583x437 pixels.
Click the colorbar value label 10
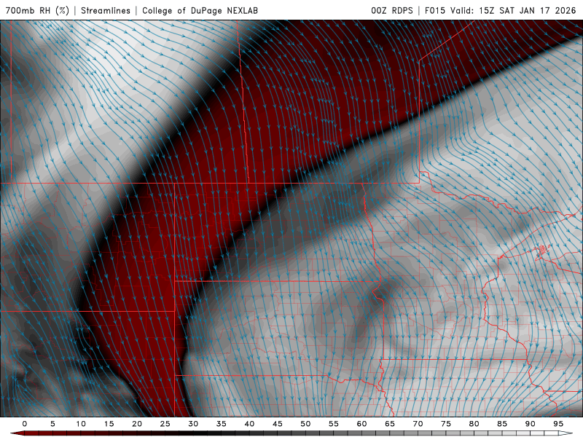pyautogui.click(x=81, y=424)
